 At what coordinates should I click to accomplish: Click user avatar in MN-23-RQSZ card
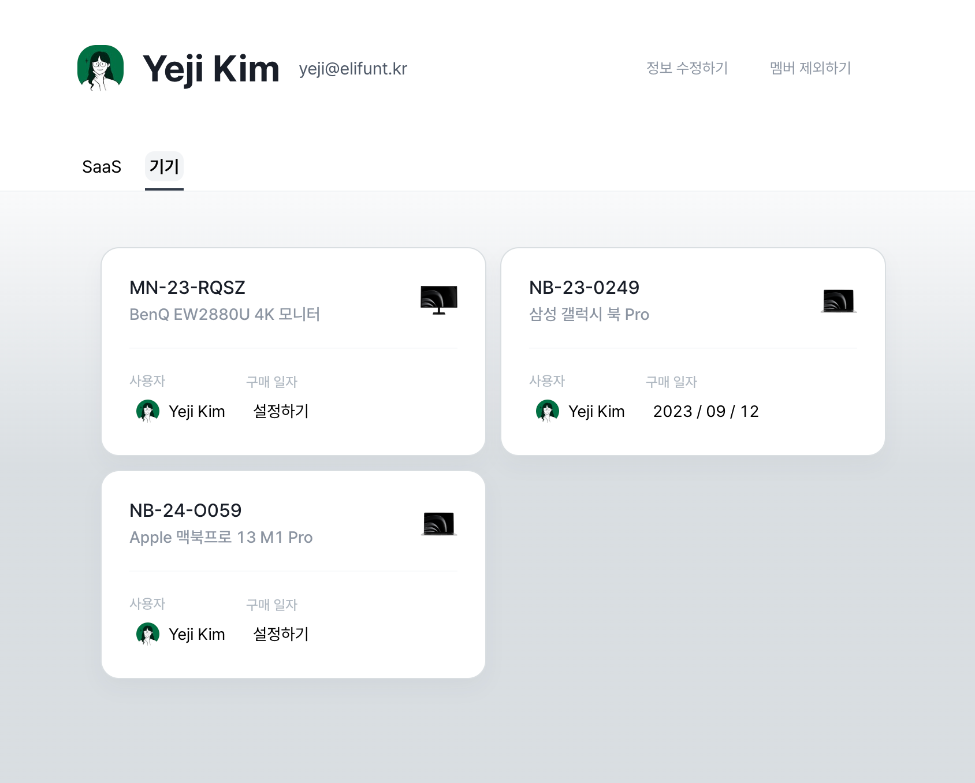pos(148,411)
